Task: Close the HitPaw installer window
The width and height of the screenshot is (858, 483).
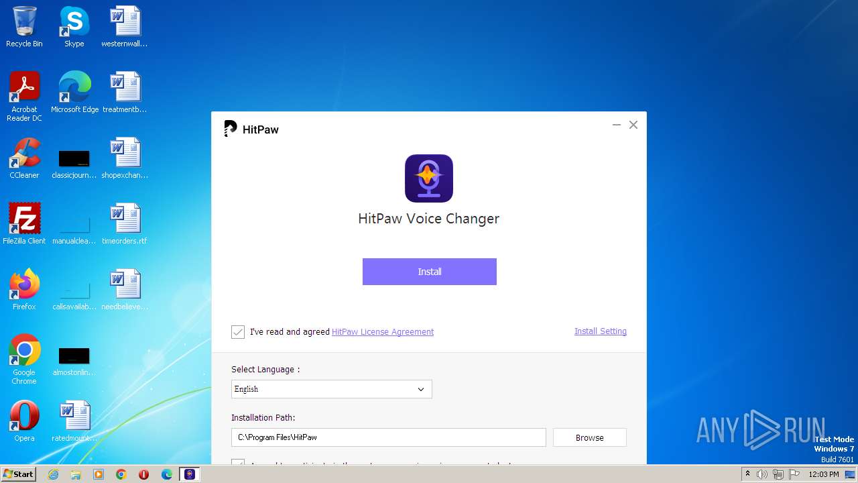Action: pyautogui.click(x=633, y=125)
